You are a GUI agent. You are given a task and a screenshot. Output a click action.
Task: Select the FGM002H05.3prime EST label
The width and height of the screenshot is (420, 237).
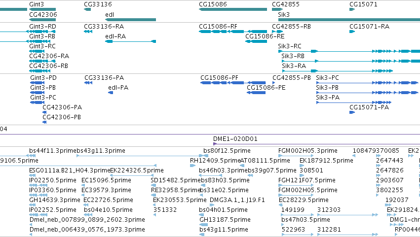pos(308,151)
